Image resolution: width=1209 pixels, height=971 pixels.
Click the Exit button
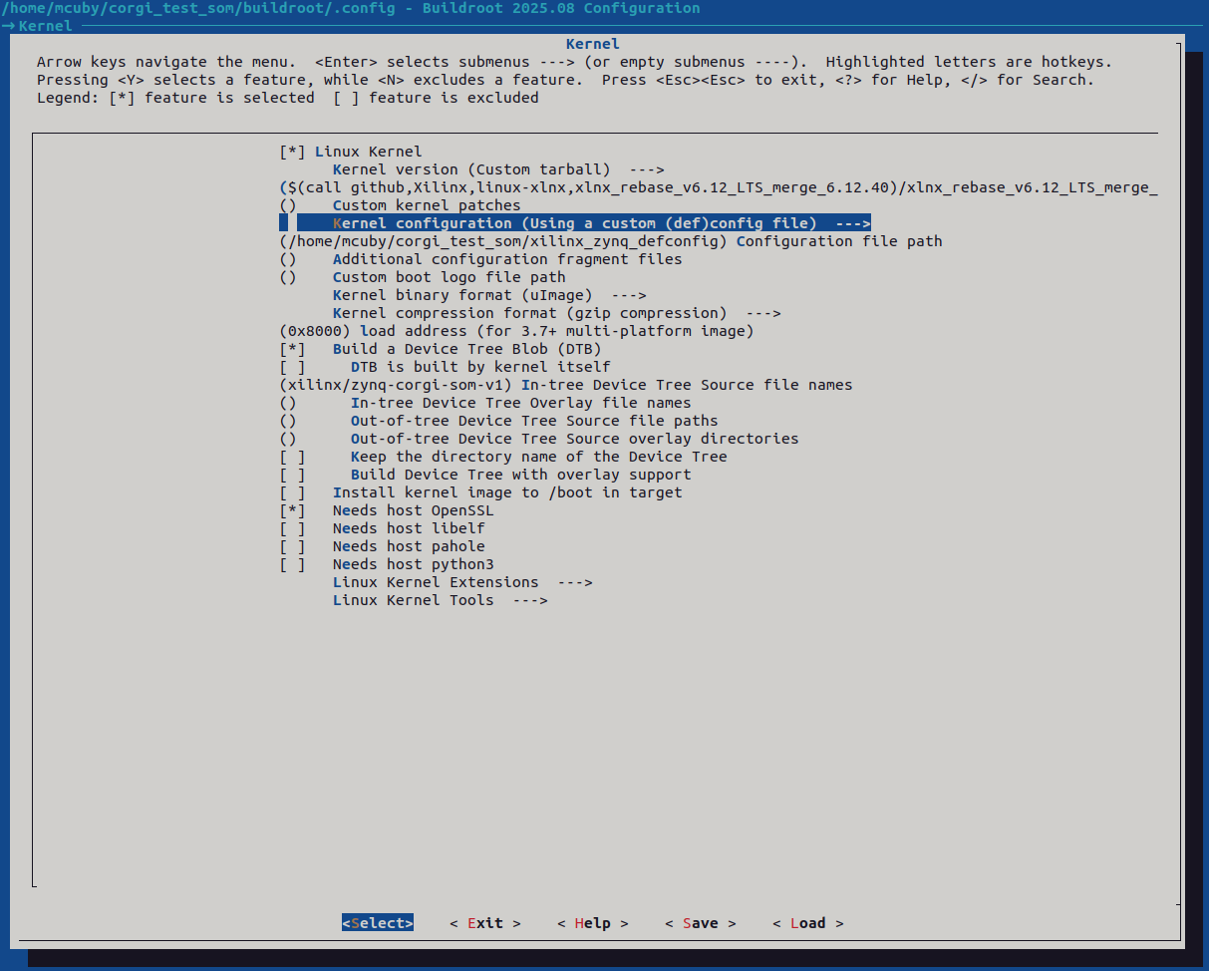coord(485,923)
